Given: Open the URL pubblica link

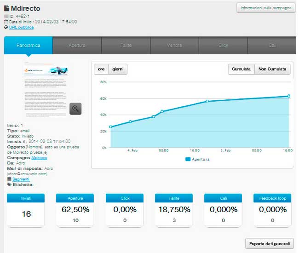Looking at the screenshot, I should pos(21,27).
